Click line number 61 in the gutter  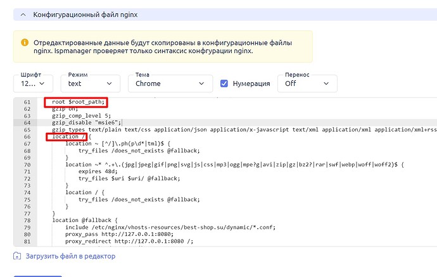coord(27,102)
